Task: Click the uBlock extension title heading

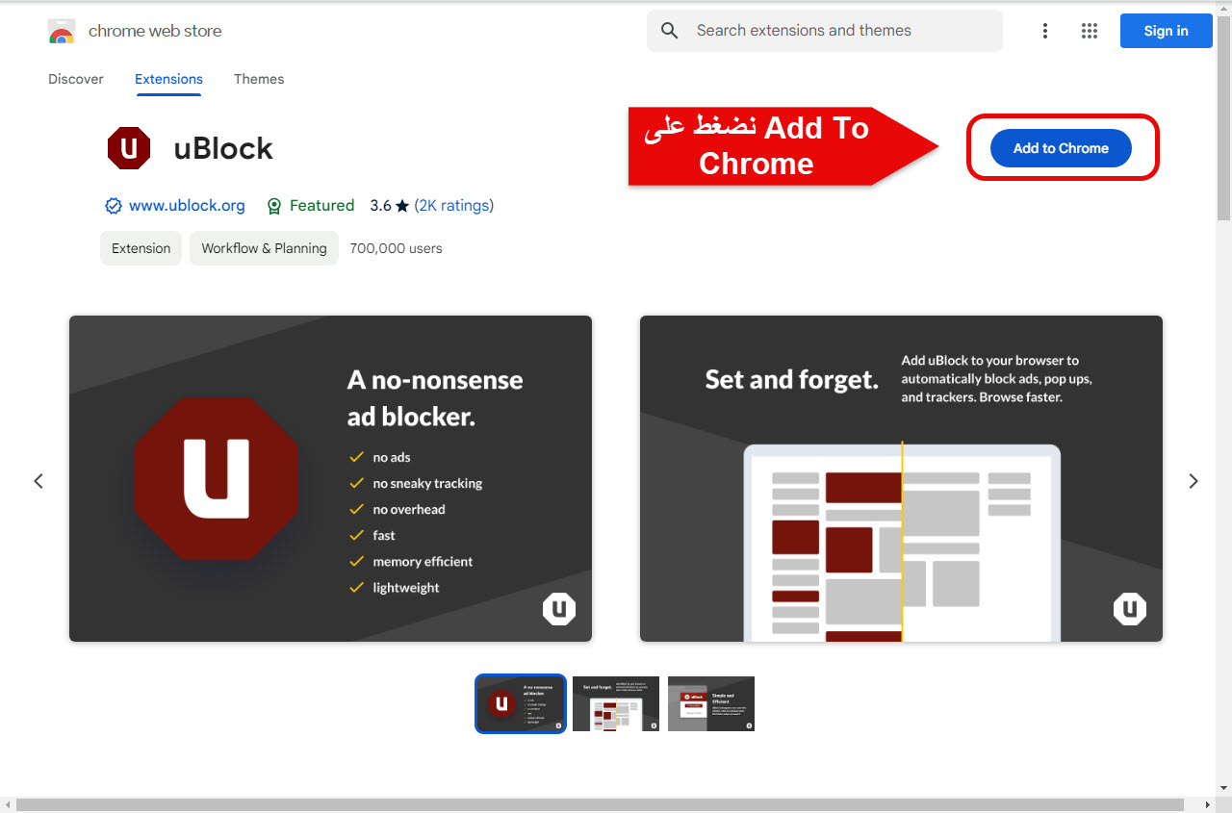Action: (223, 148)
